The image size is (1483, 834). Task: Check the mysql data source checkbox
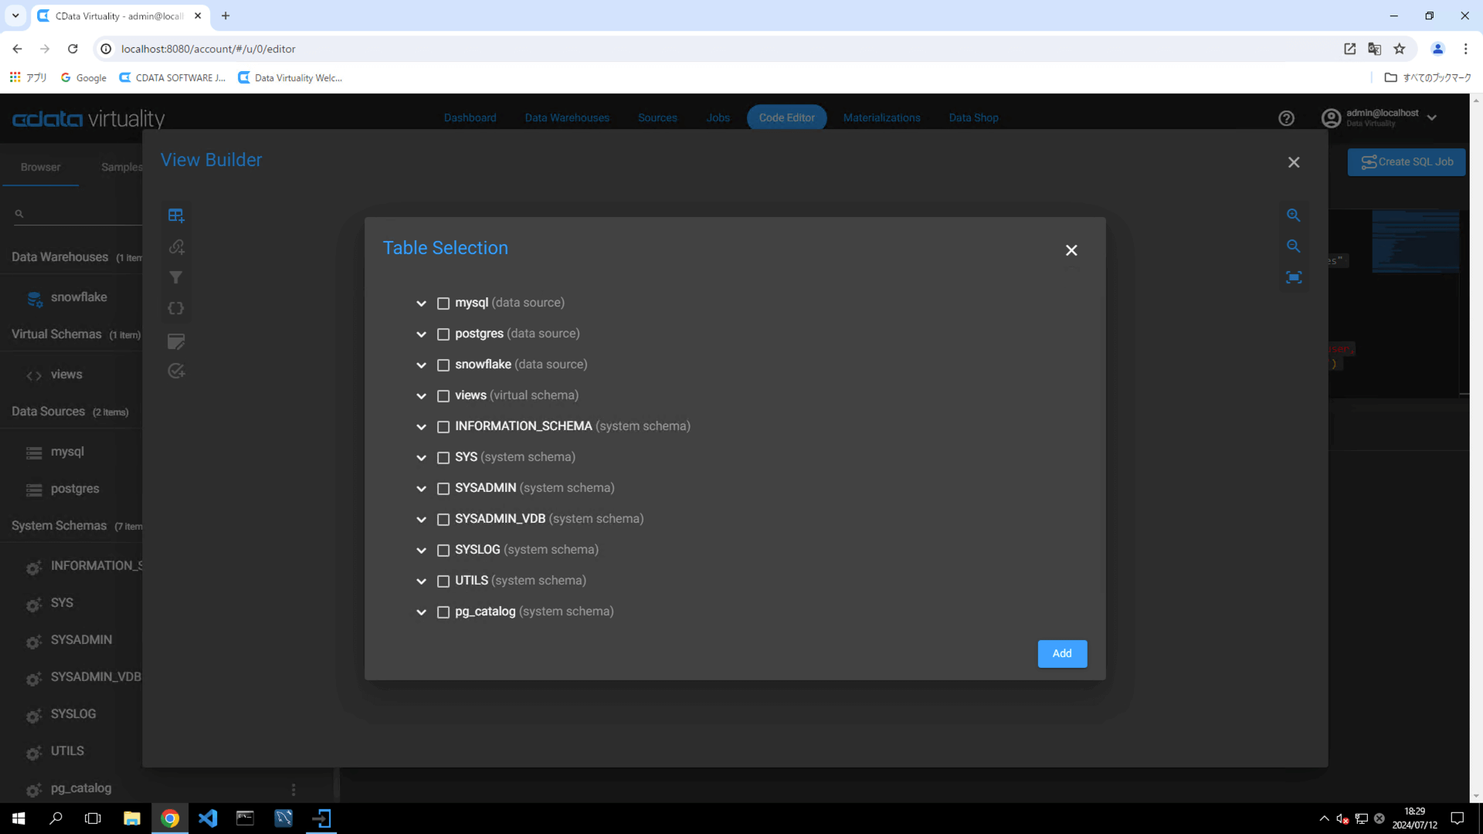point(443,303)
